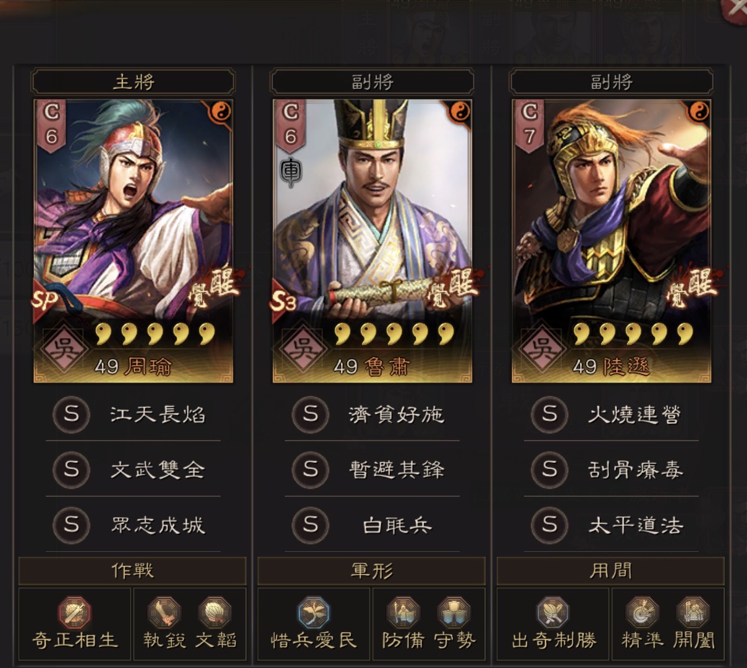Open the 作戰 tactics tab
Image resolution: width=747 pixels, height=668 pixels.
point(133,570)
